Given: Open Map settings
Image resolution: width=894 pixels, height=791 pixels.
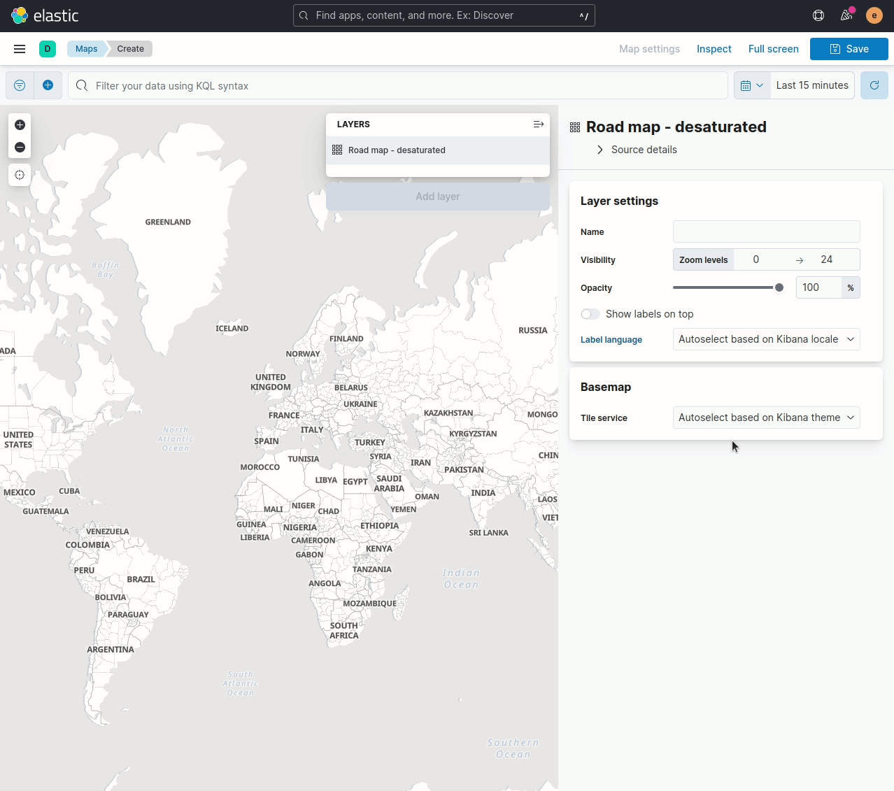Looking at the screenshot, I should (649, 48).
